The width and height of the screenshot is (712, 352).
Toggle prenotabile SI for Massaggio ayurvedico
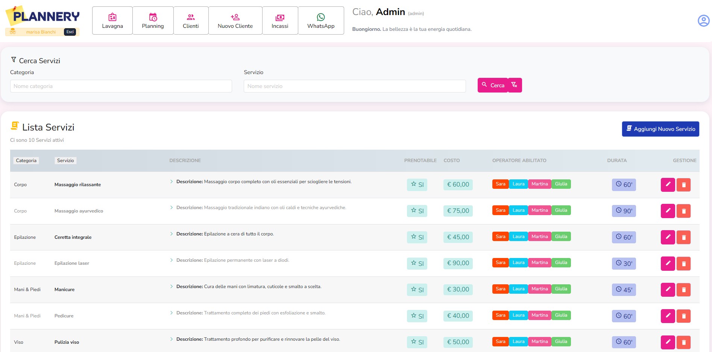click(x=417, y=211)
